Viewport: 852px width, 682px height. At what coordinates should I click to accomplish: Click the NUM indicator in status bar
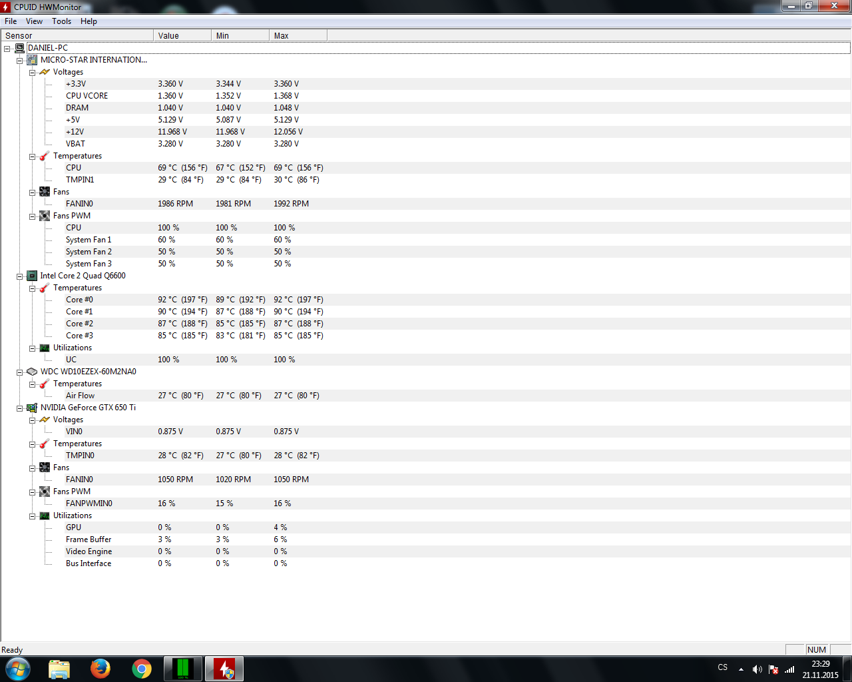click(817, 650)
